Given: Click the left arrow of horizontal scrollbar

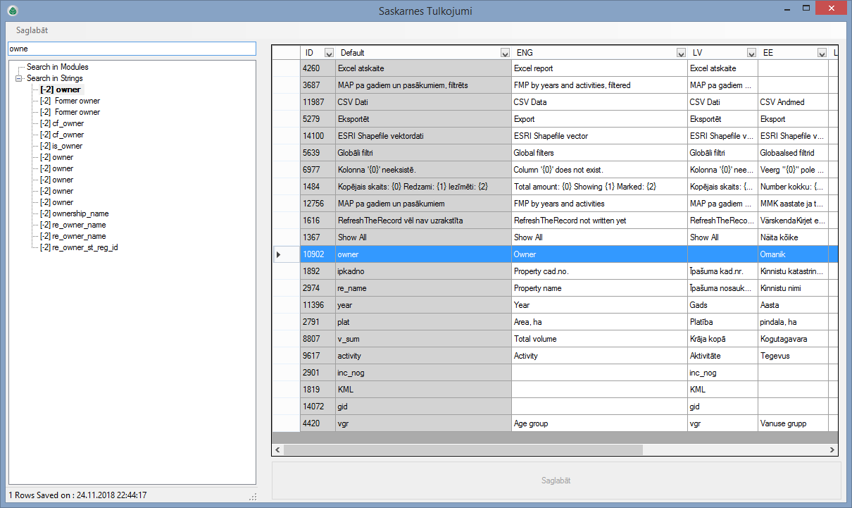Looking at the screenshot, I should (277, 450).
